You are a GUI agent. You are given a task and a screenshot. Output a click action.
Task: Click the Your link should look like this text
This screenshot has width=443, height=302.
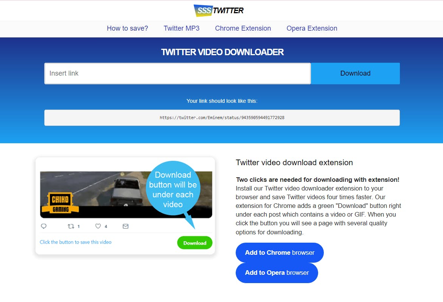pos(222,101)
